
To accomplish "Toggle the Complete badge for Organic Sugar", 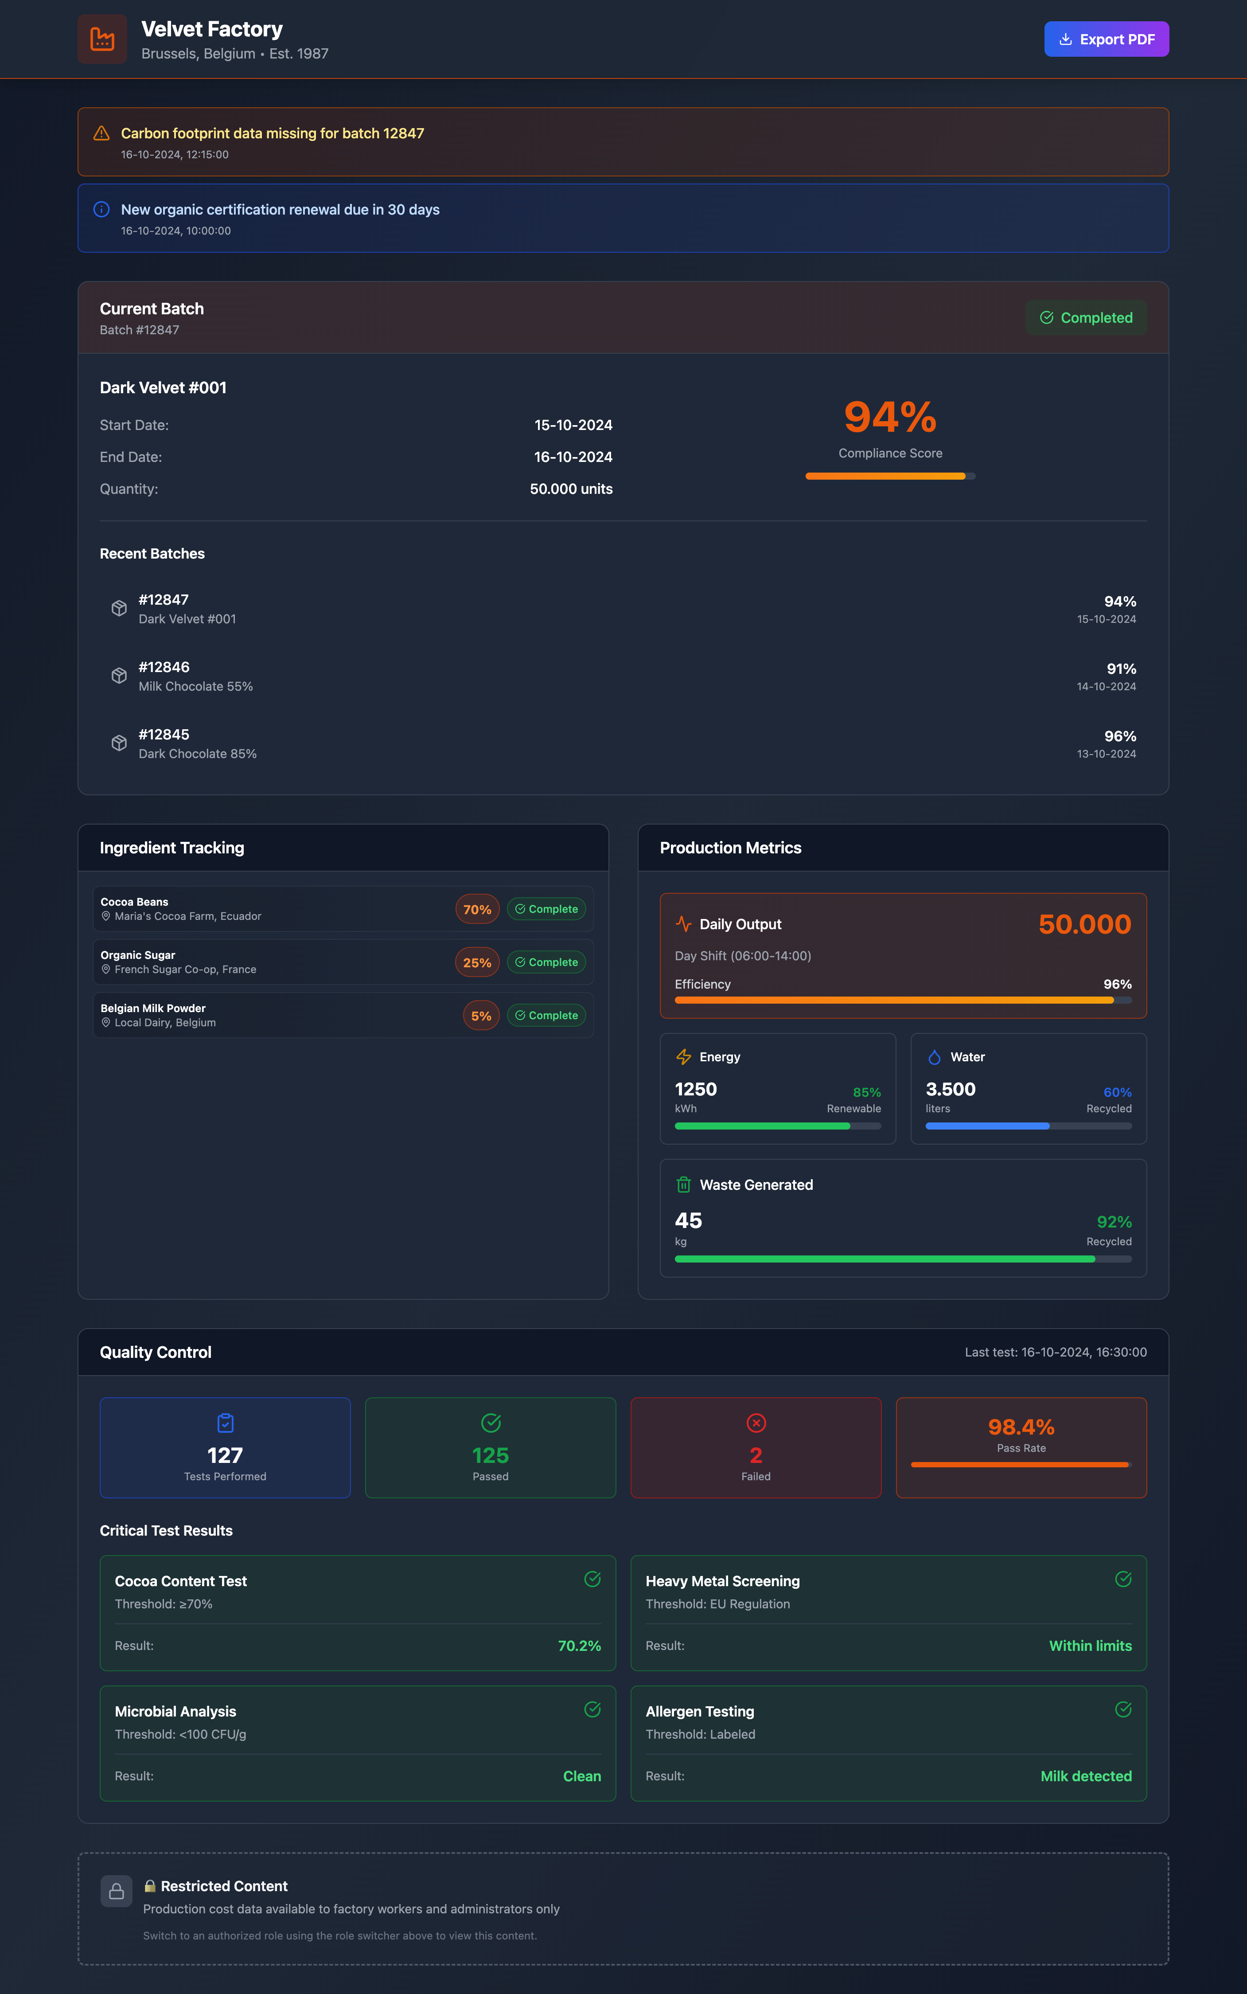I will (546, 962).
